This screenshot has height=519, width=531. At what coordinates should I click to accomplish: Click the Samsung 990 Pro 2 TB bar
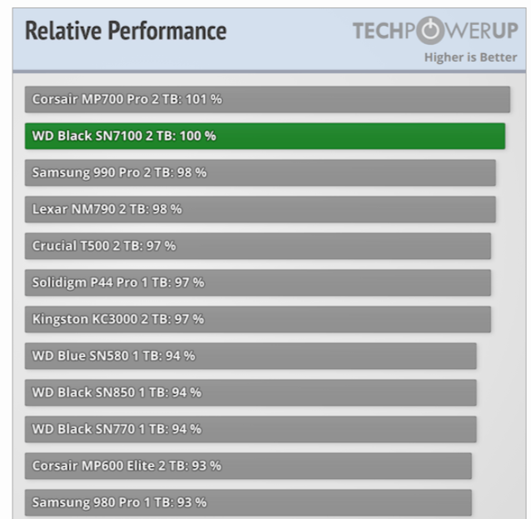coord(260,172)
